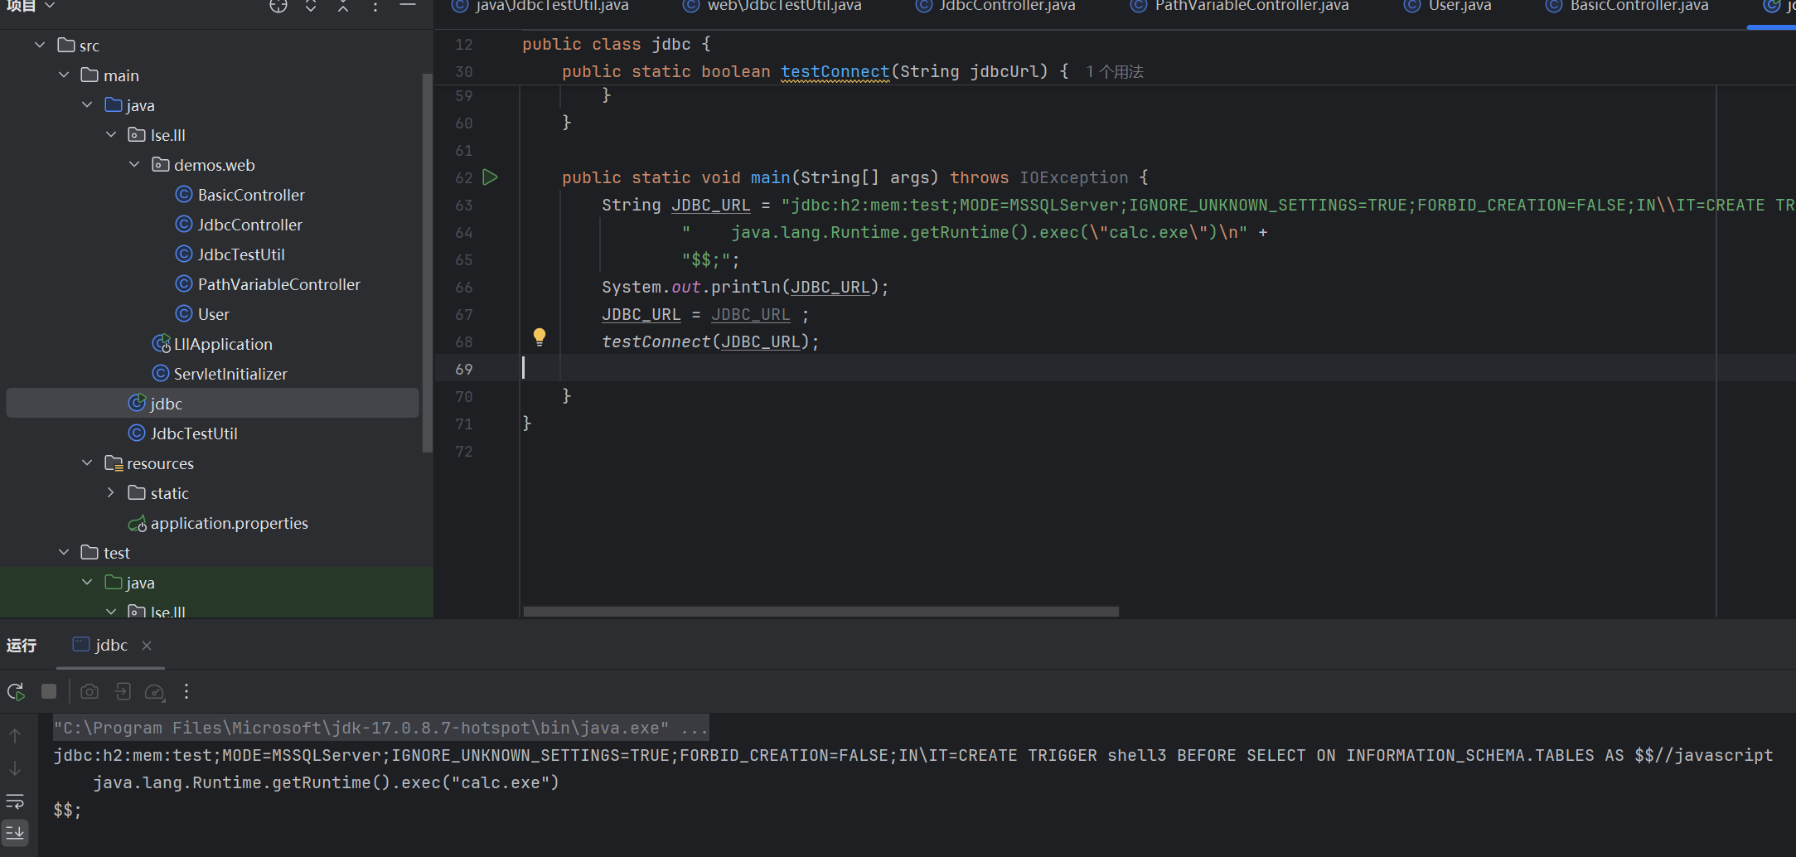Click the restore layout exit icon in run toolbar
This screenshot has height=857, width=1796.
[123, 691]
